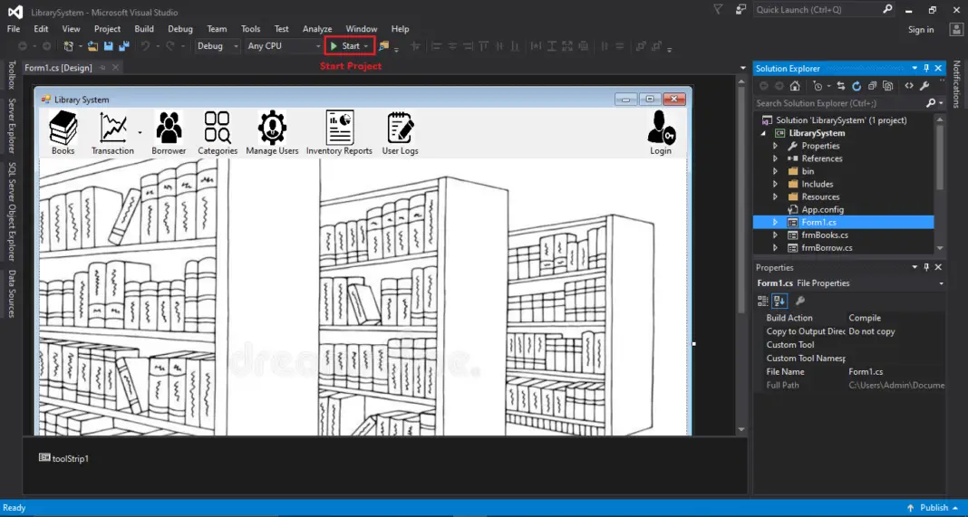968x517 pixels.
Task: Click the Categories icon
Action: [x=218, y=128]
